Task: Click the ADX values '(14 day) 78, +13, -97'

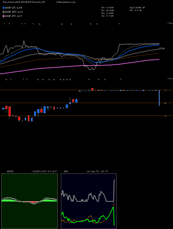Action: [x=97, y=171]
